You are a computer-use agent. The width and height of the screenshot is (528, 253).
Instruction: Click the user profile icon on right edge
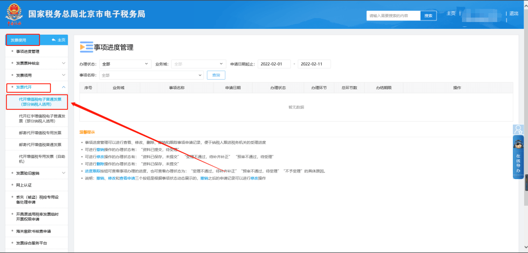518,130
